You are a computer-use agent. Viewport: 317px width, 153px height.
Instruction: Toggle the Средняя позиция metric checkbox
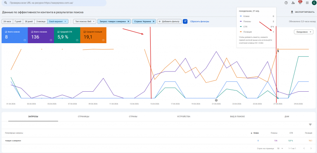85,32
